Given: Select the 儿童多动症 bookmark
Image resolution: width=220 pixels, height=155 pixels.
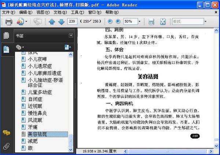Looking at the screenshot, I should point(40,92).
